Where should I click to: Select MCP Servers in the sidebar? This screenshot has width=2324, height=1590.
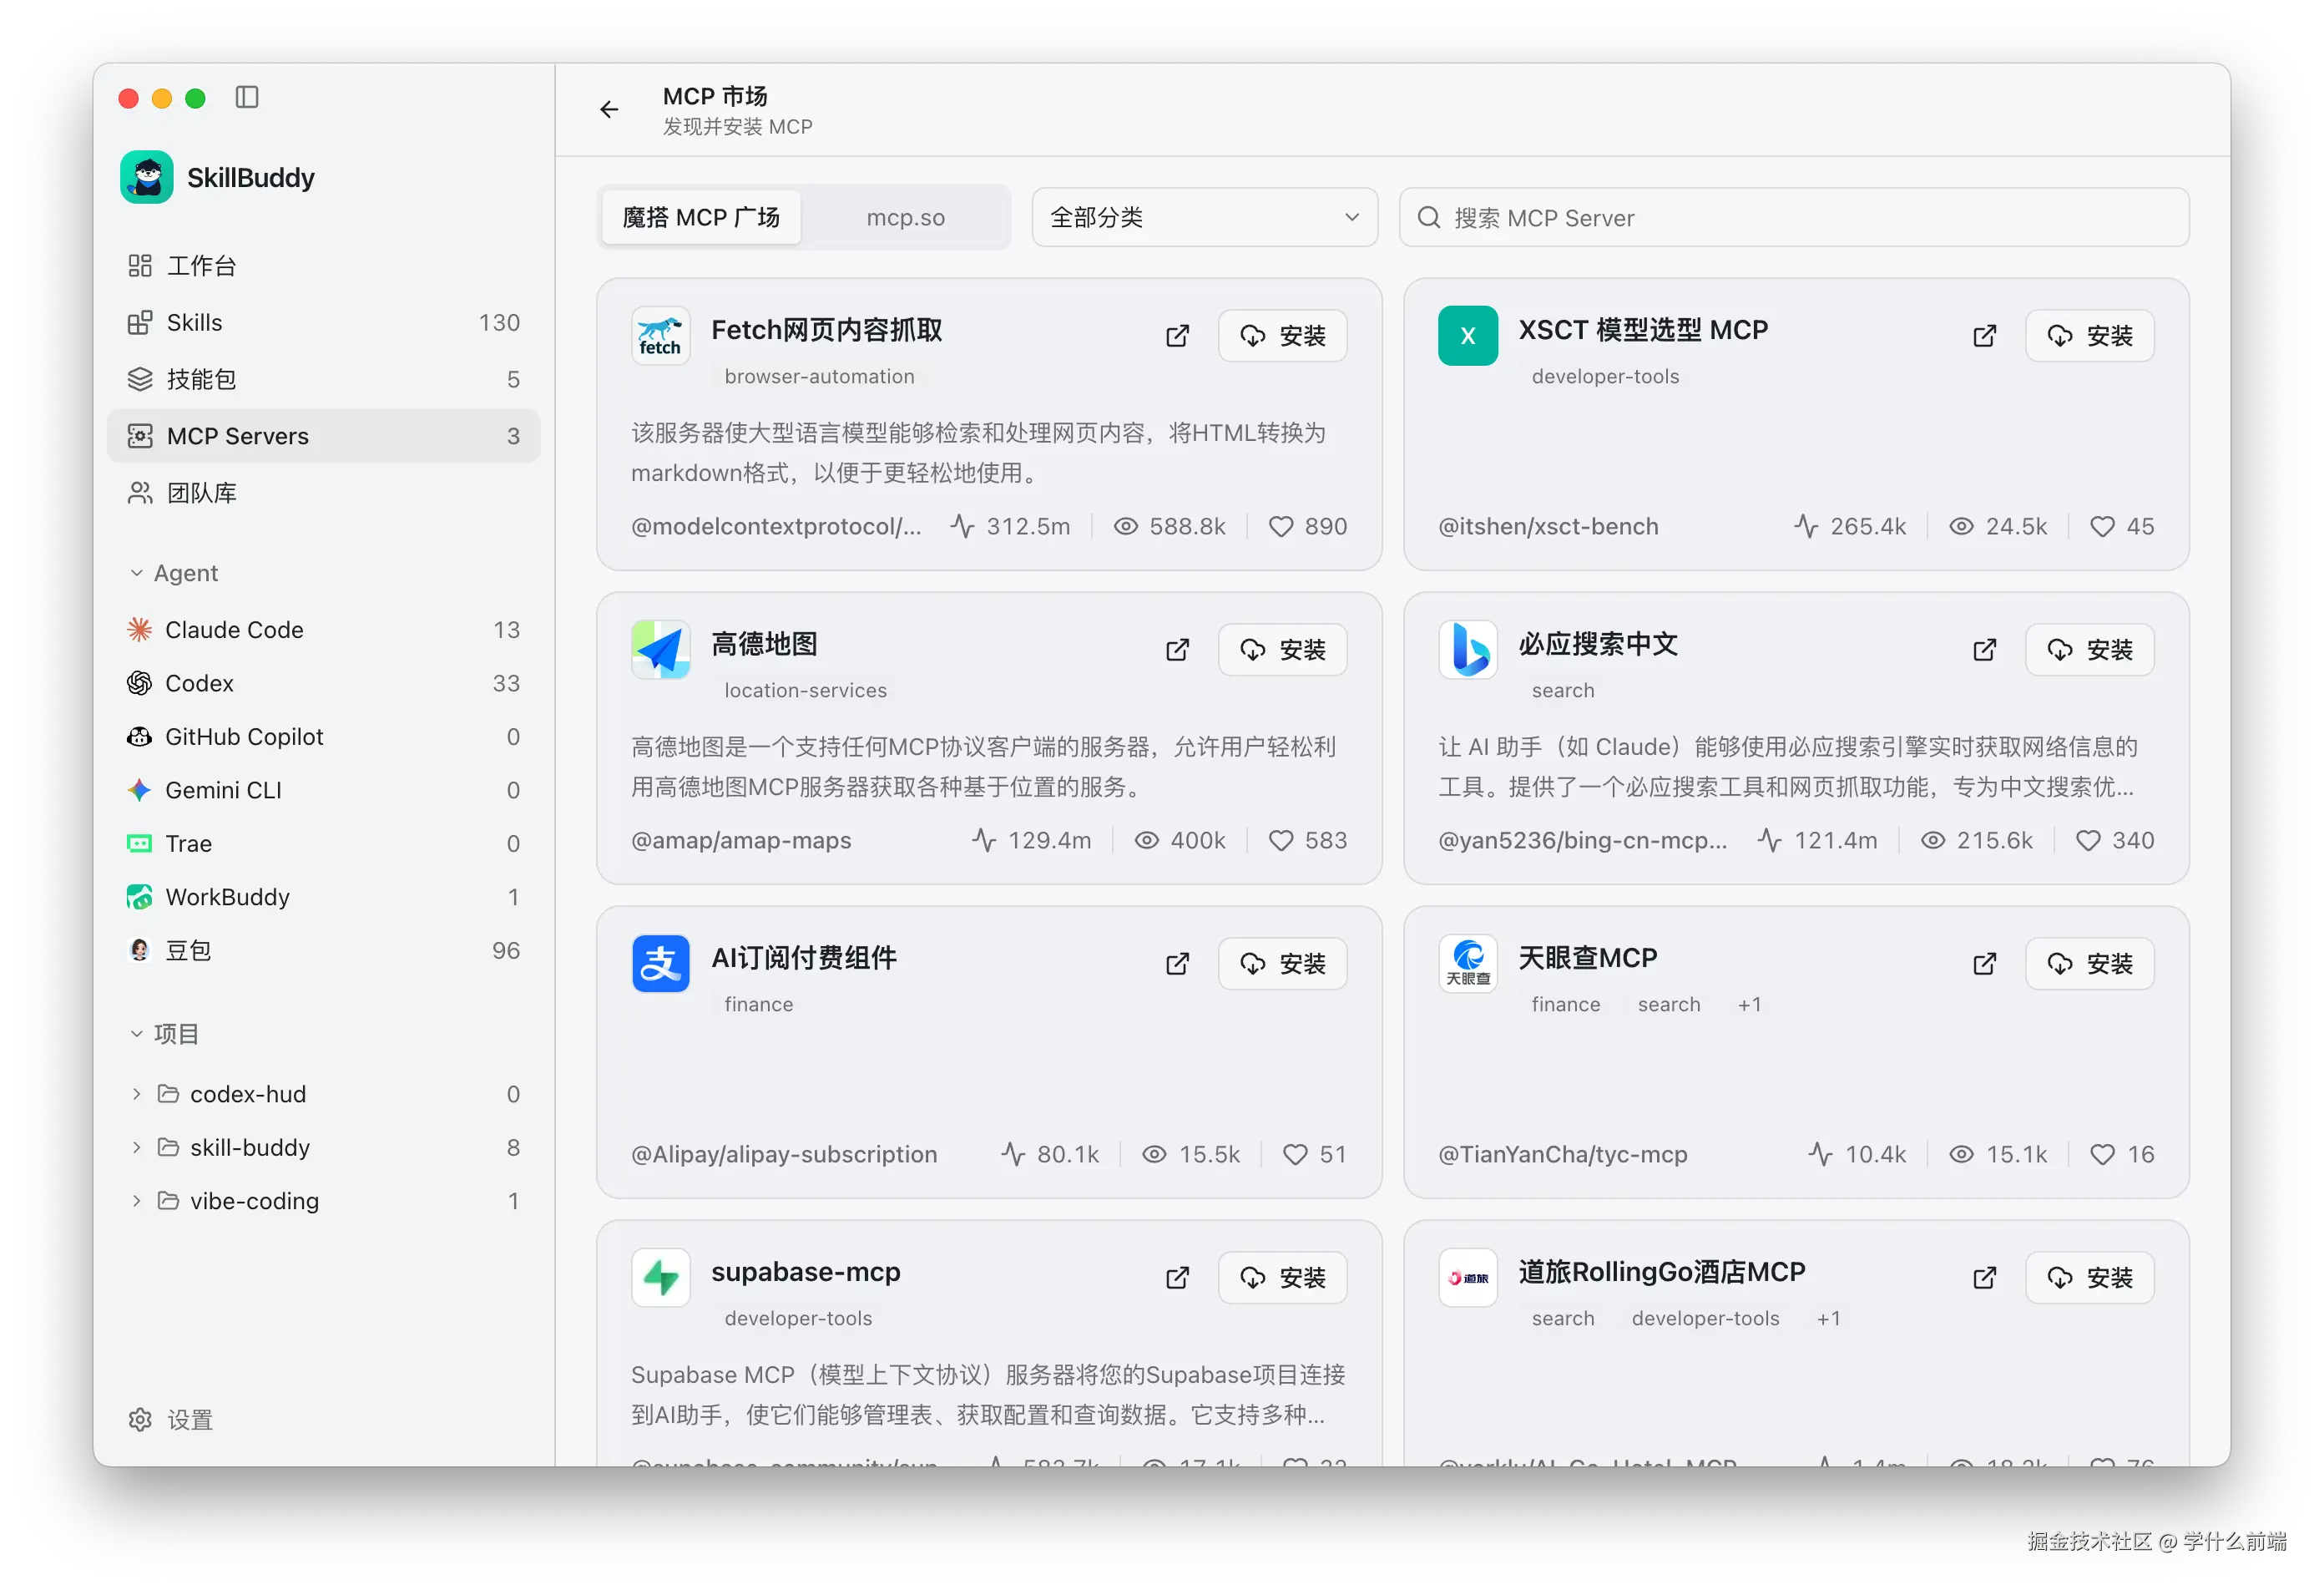324,436
